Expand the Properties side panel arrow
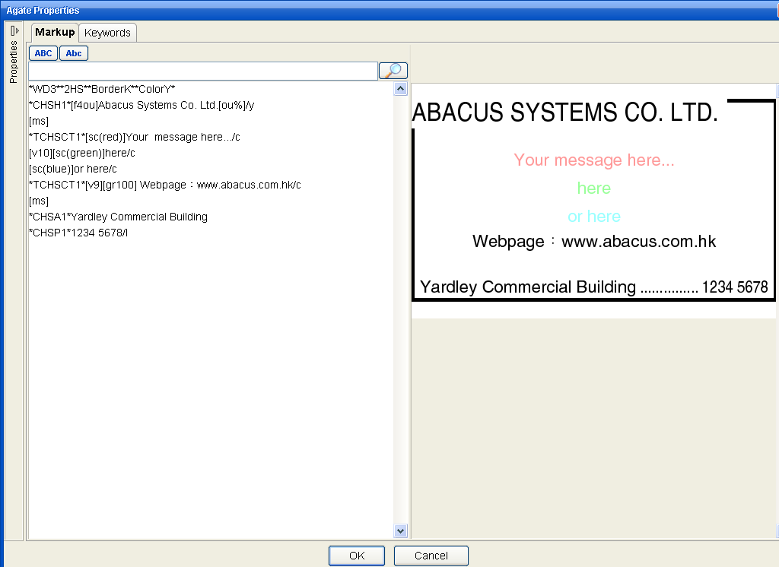Screen dimensions: 779x567 pyautogui.click(x=14, y=31)
